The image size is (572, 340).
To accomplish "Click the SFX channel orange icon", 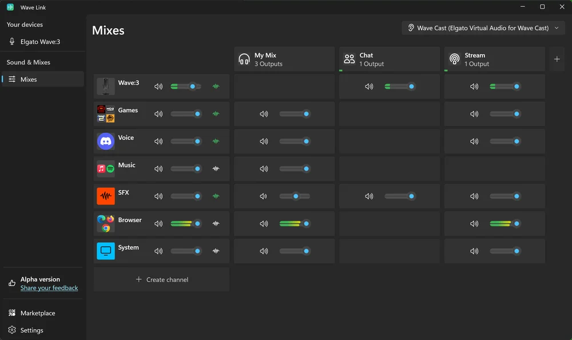I will 106,196.
